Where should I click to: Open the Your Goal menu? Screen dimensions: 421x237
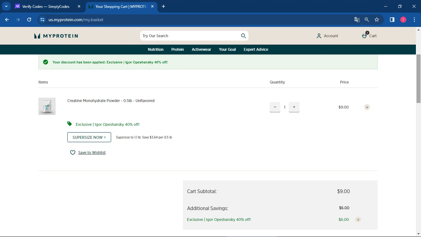coord(227,49)
